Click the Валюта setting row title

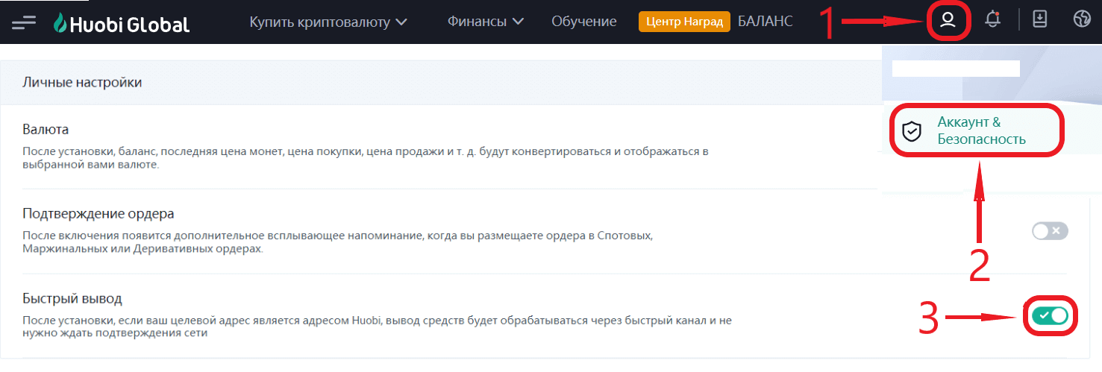click(x=46, y=129)
